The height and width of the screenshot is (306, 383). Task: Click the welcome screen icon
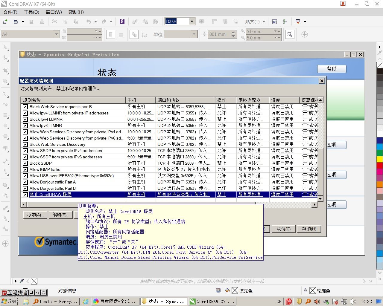(x=274, y=22)
